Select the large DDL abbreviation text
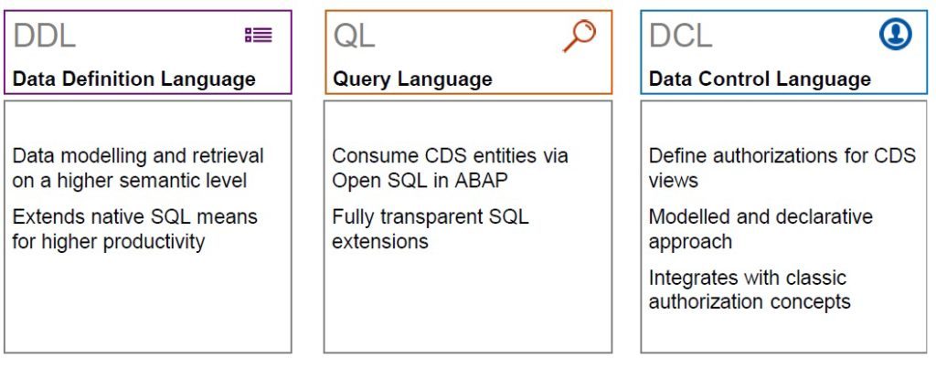 (44, 37)
